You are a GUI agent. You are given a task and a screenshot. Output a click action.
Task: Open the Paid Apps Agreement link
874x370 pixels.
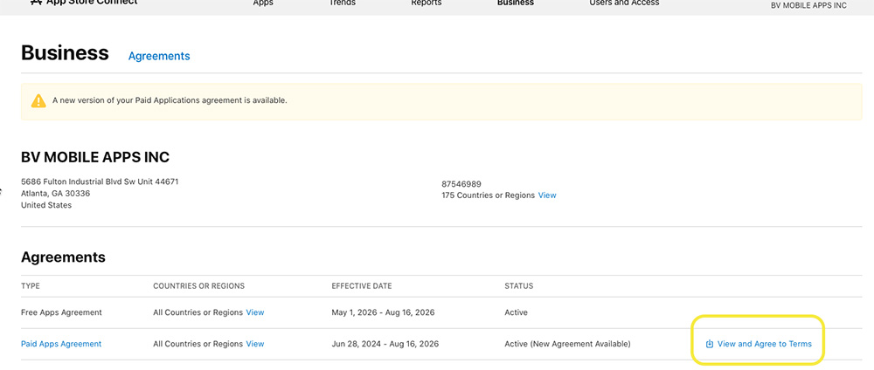[x=61, y=344]
